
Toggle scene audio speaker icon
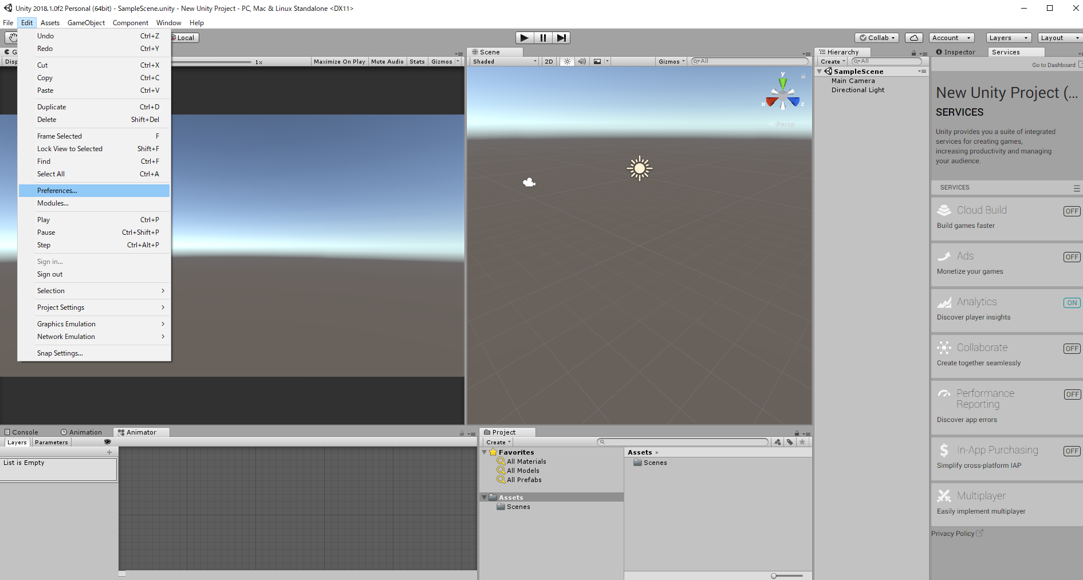coord(582,61)
